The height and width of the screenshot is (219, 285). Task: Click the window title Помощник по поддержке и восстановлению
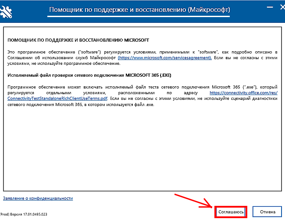click(139, 10)
